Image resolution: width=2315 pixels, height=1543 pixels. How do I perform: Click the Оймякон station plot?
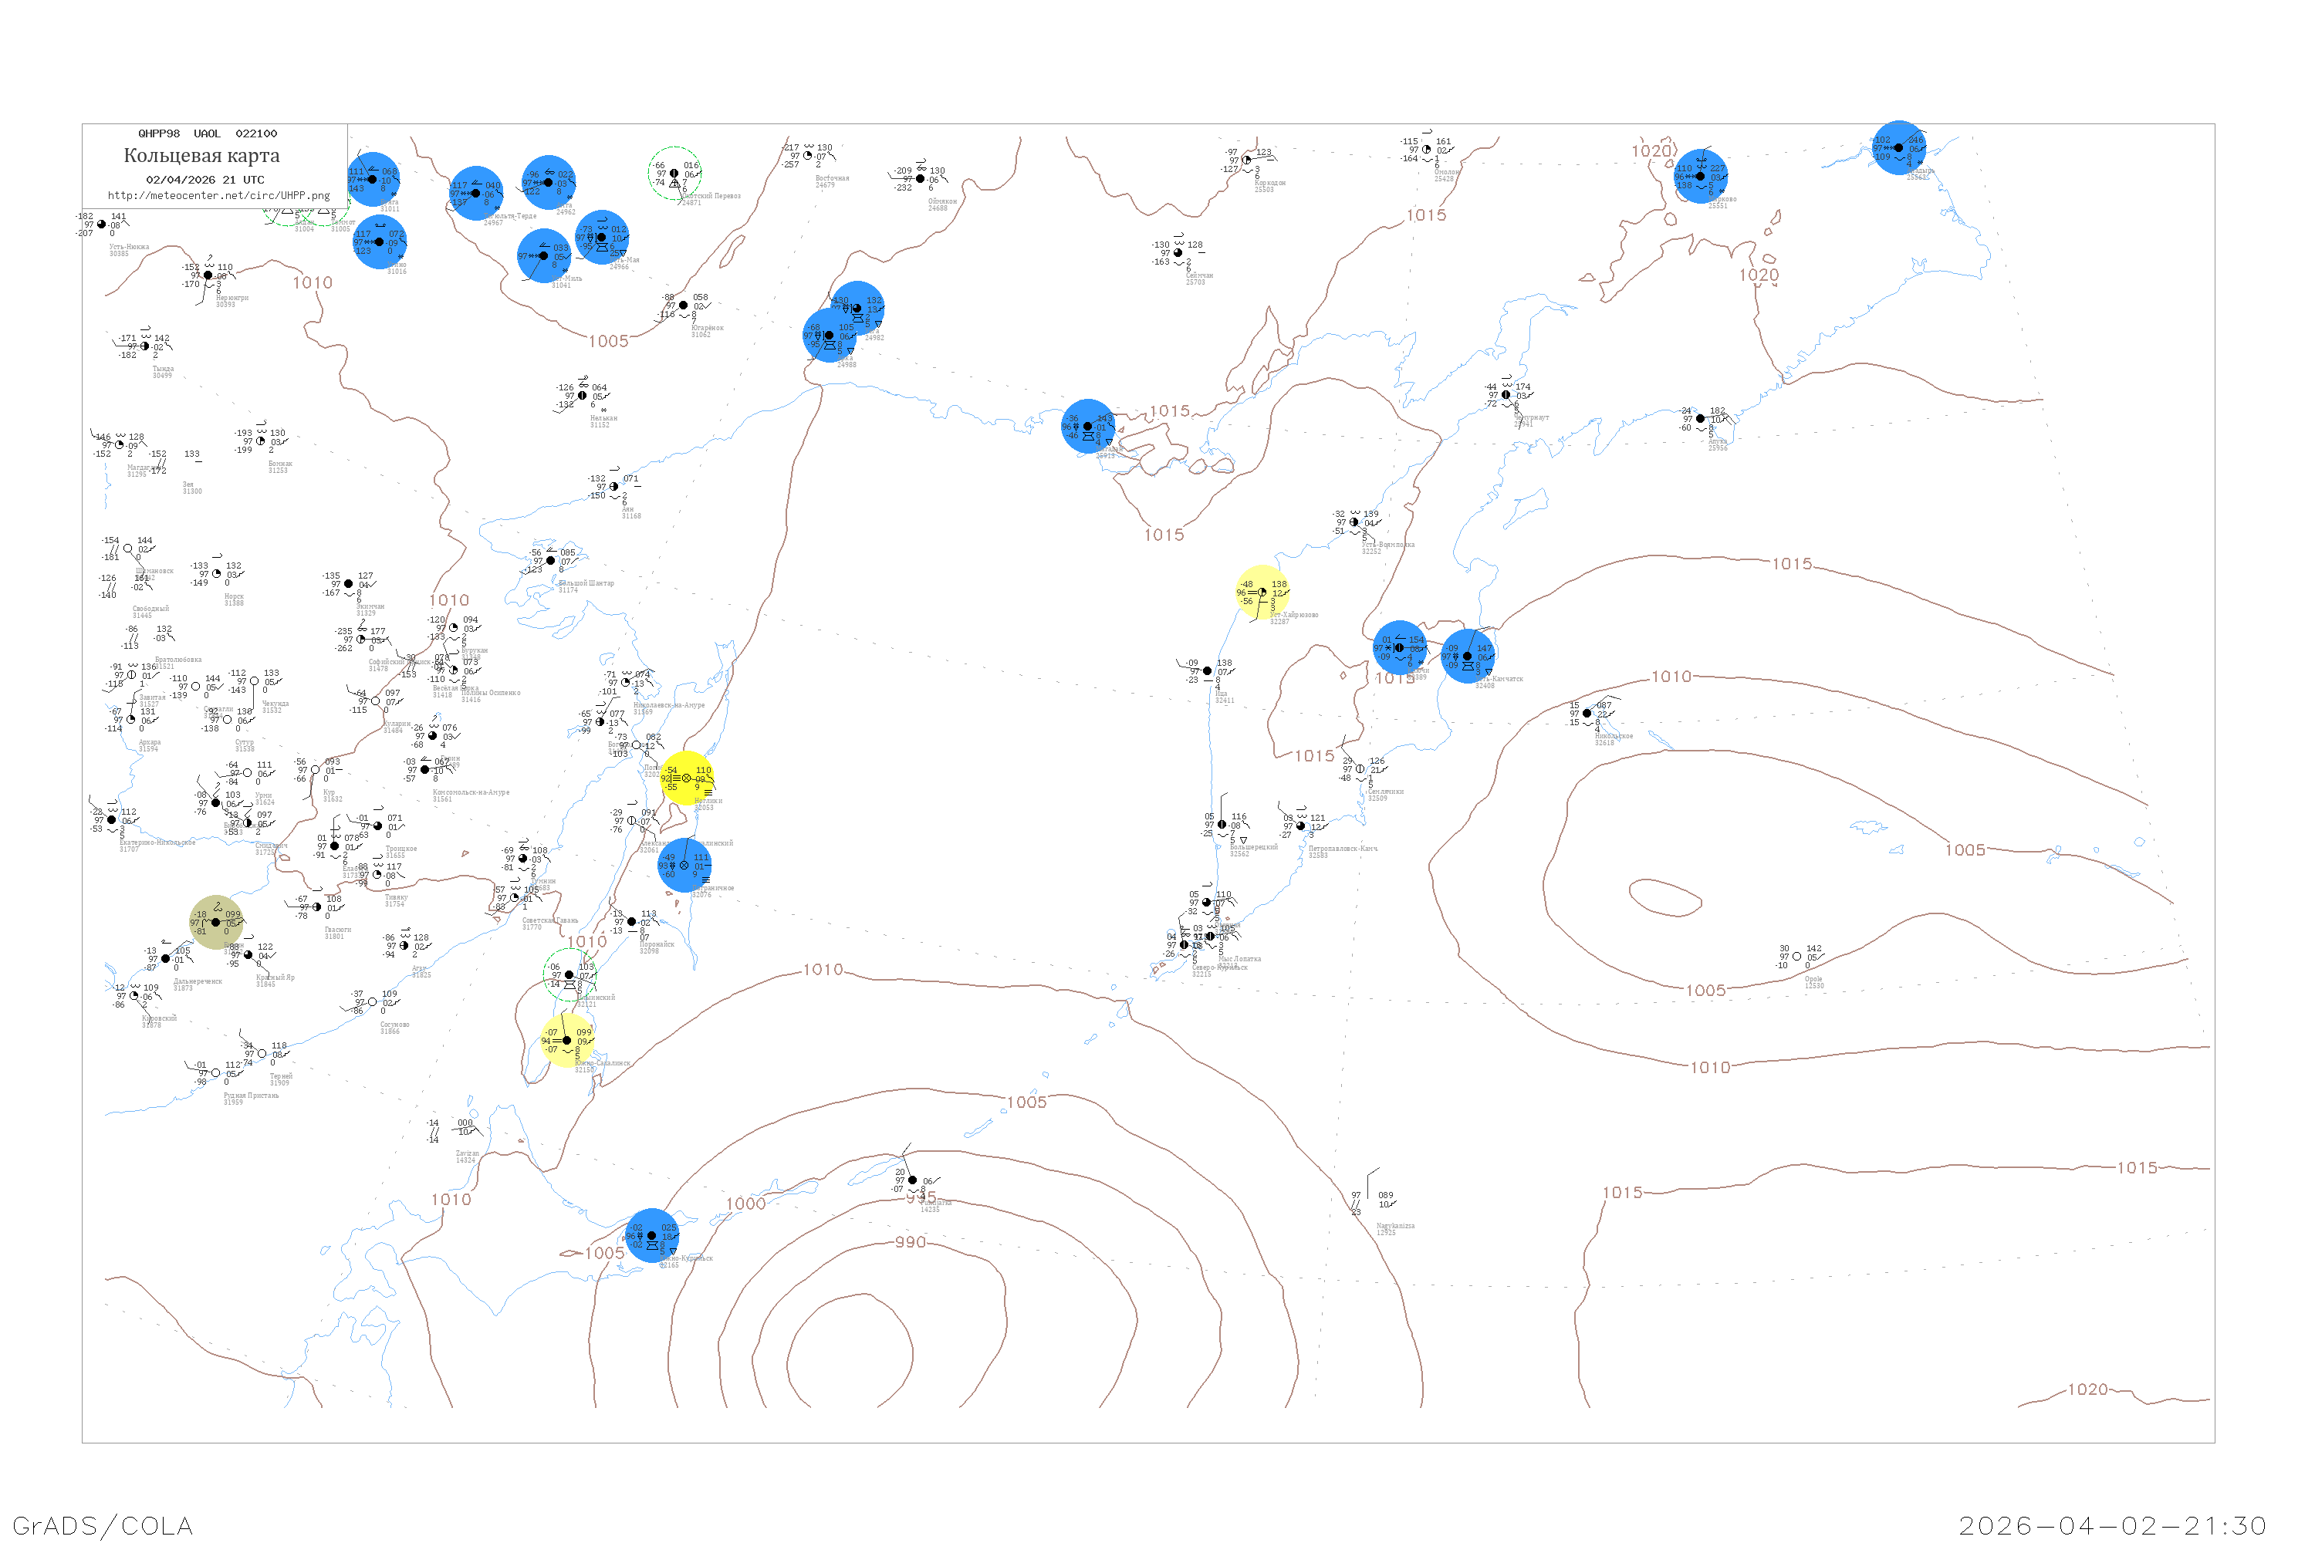[921, 179]
